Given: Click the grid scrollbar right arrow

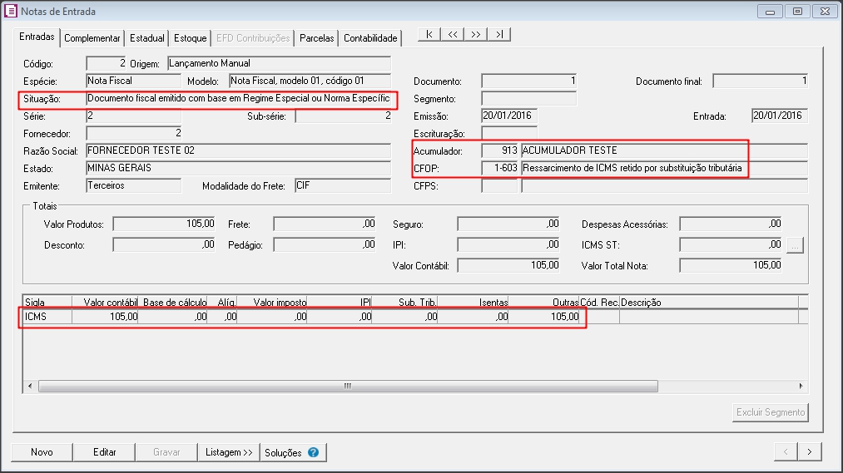Looking at the screenshot, I should click(801, 387).
